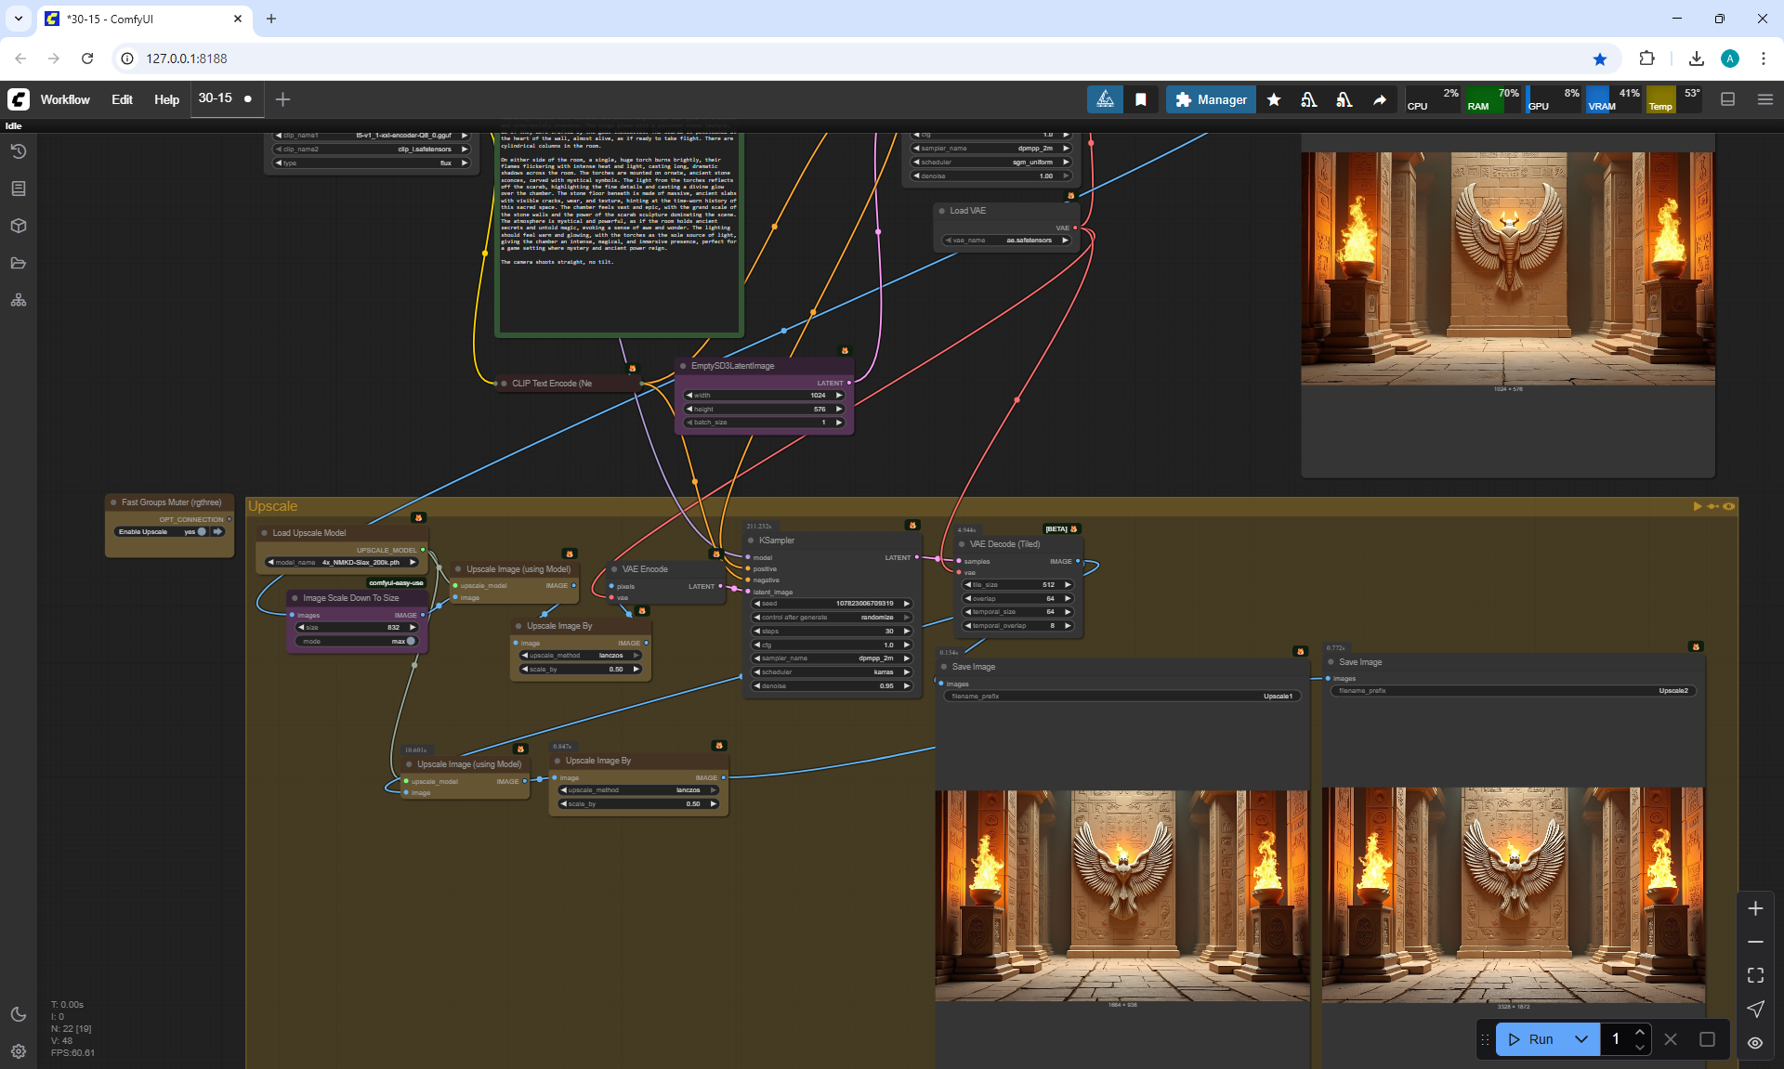Open the Workflow menu
The image size is (1784, 1069).
click(x=65, y=99)
